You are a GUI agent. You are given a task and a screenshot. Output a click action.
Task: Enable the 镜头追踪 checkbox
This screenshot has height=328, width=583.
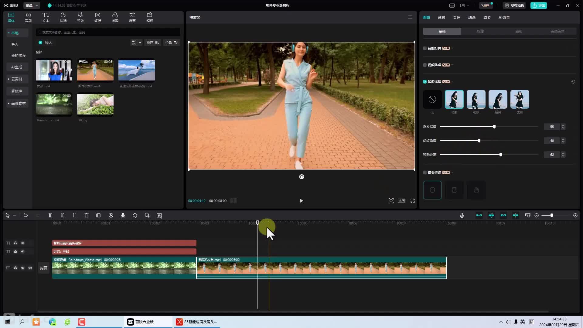(x=425, y=173)
